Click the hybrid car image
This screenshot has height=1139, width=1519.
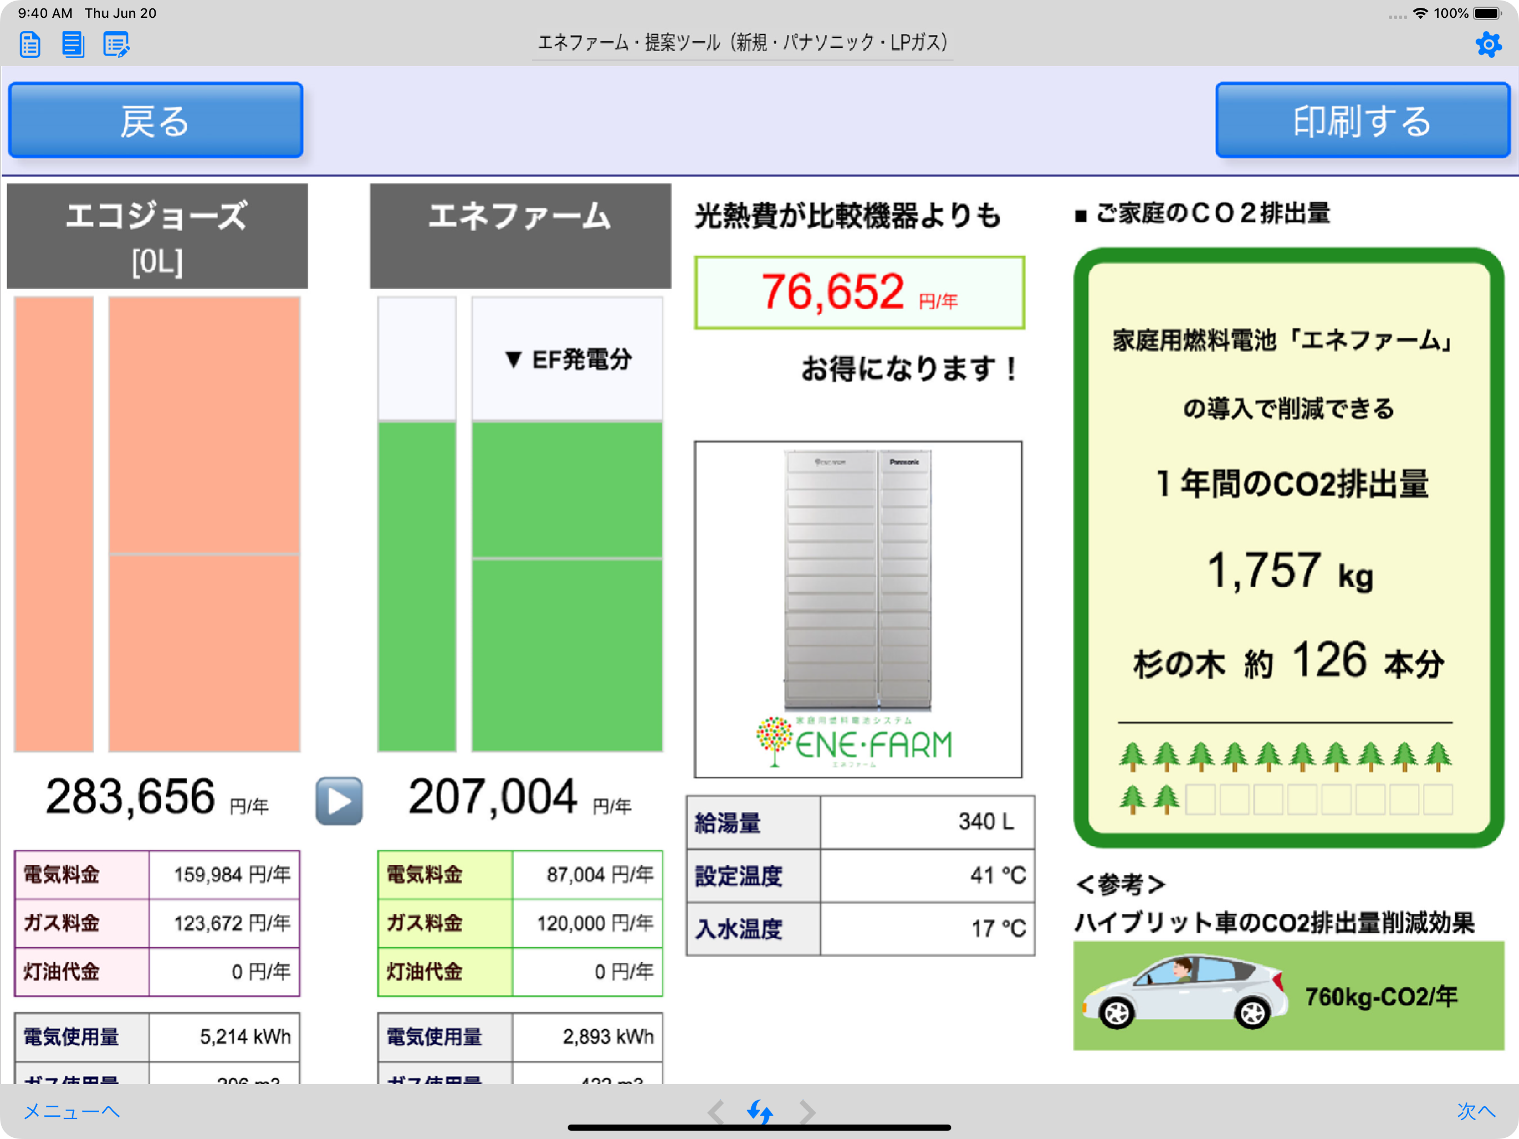click(x=1185, y=991)
